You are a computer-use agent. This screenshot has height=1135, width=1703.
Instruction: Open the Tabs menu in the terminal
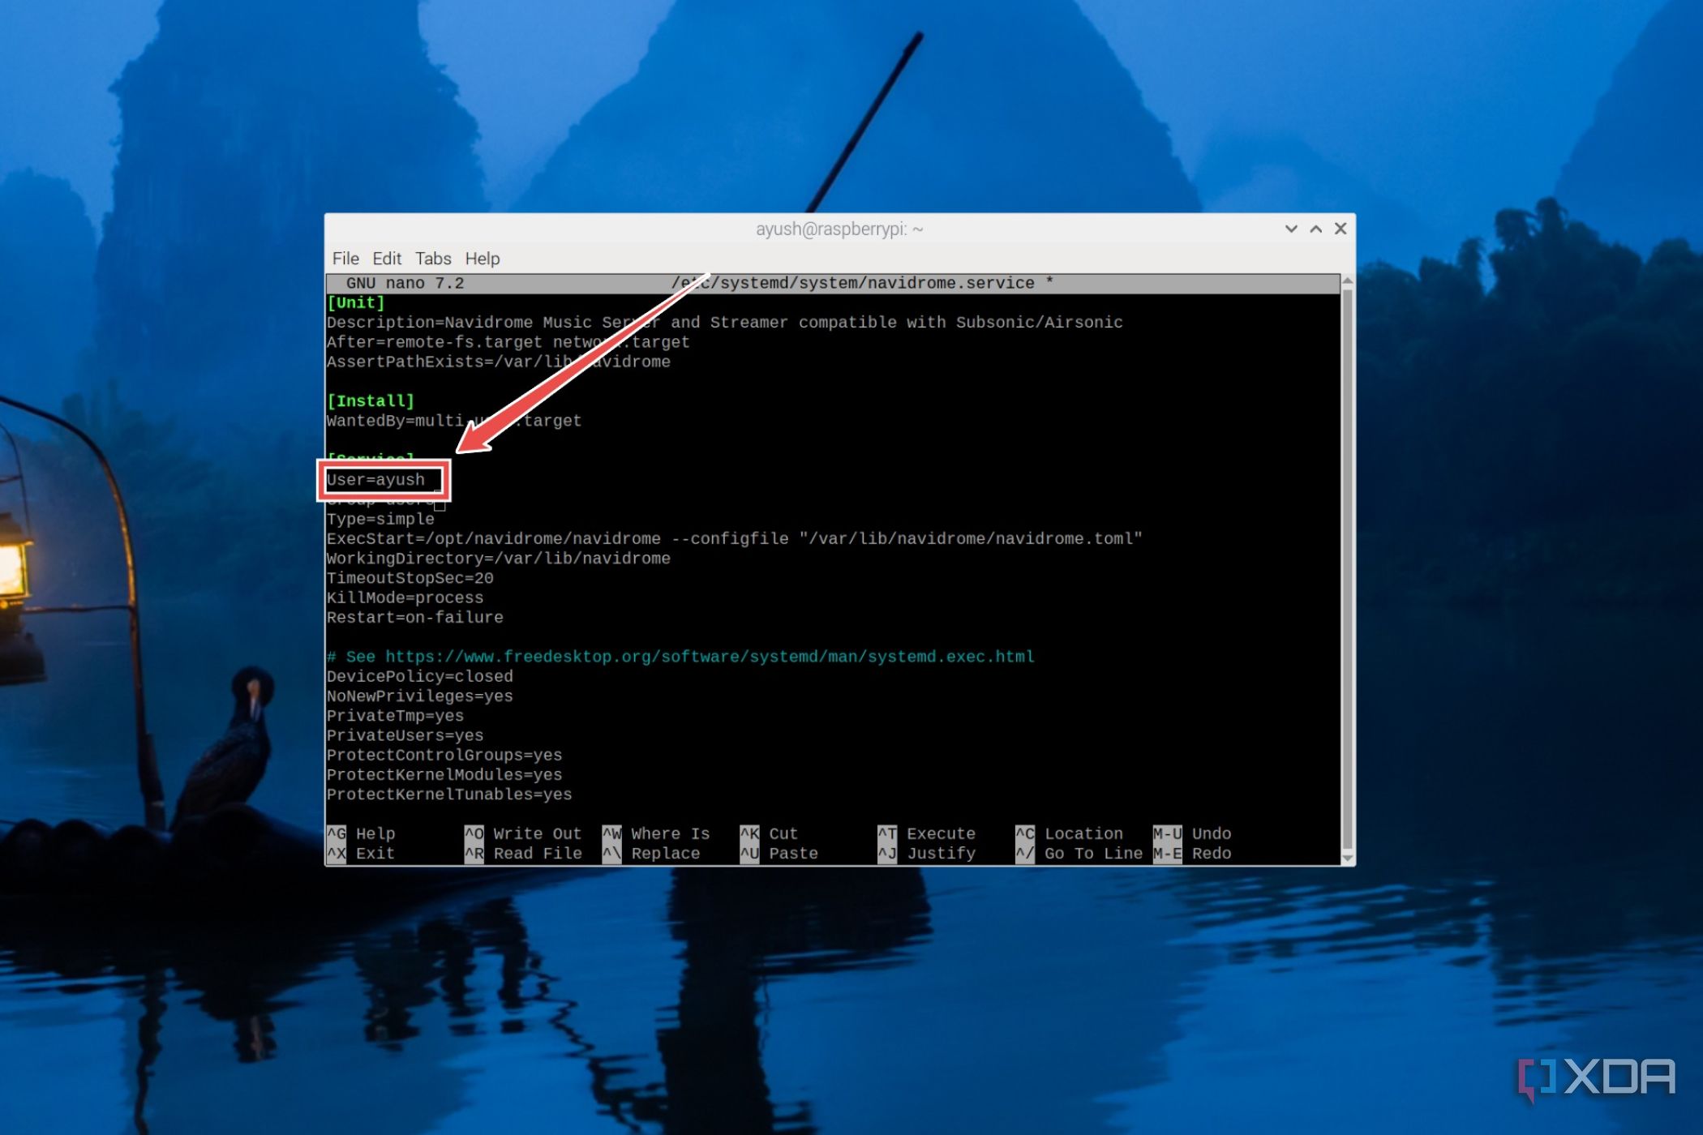point(432,258)
